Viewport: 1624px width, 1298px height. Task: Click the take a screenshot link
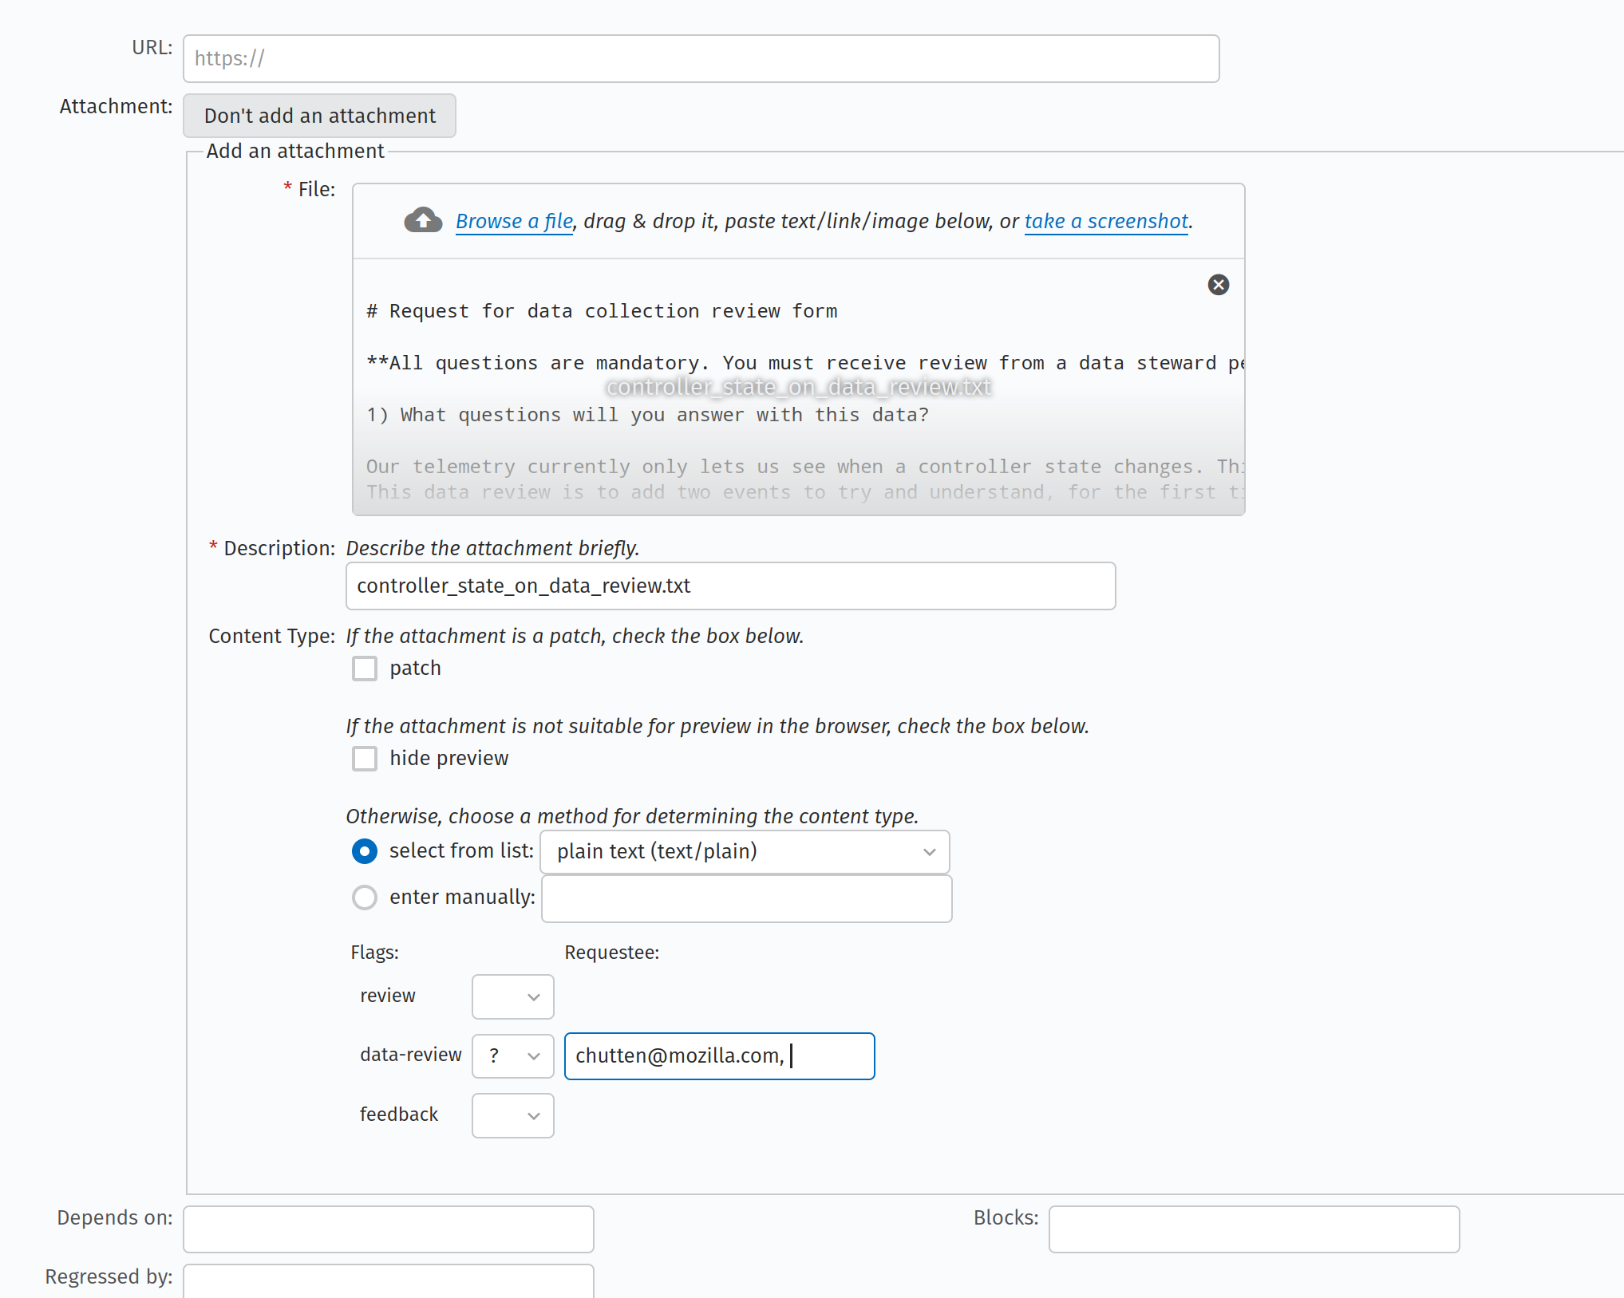point(1106,221)
